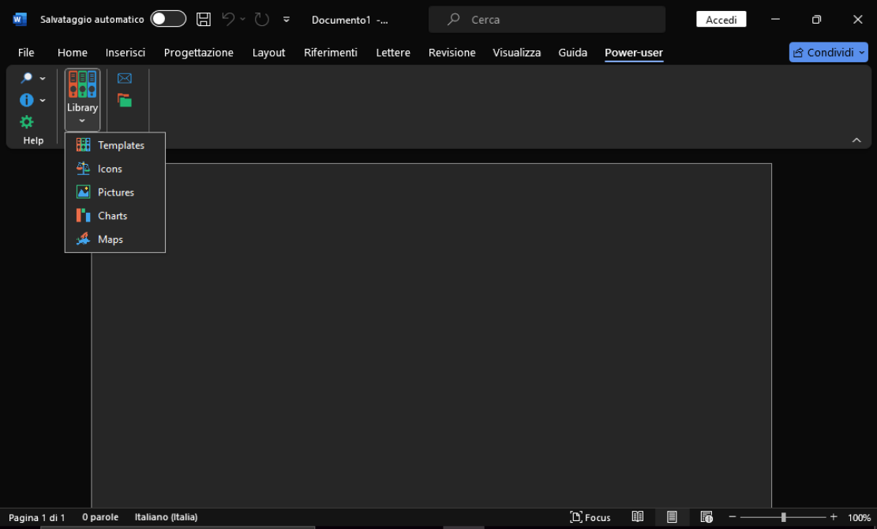Select the Power-user tab

point(634,53)
